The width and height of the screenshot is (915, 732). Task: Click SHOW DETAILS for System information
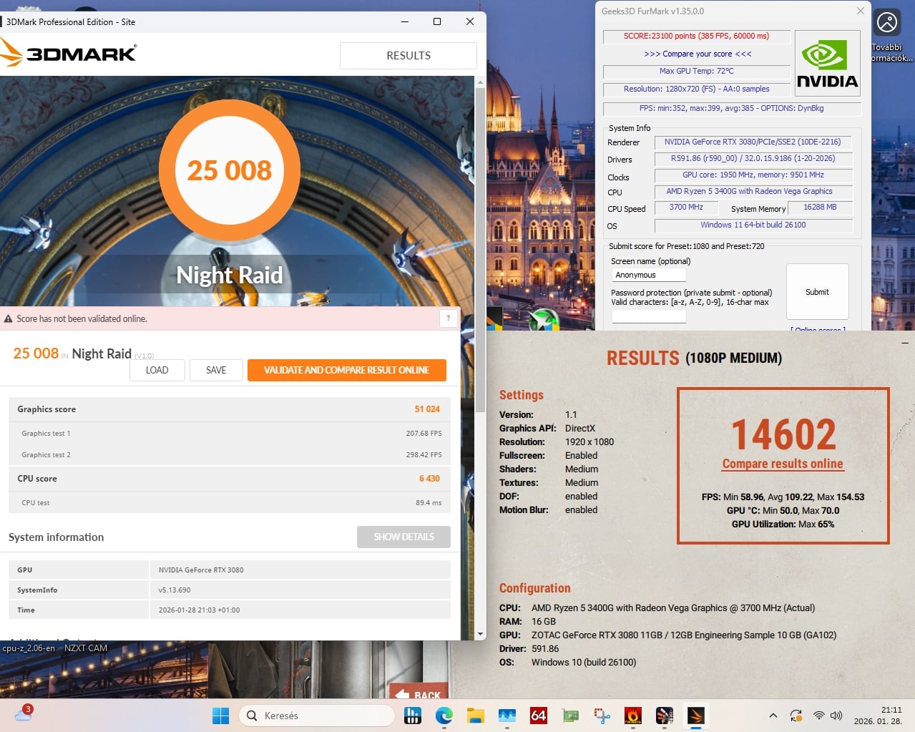click(x=403, y=537)
